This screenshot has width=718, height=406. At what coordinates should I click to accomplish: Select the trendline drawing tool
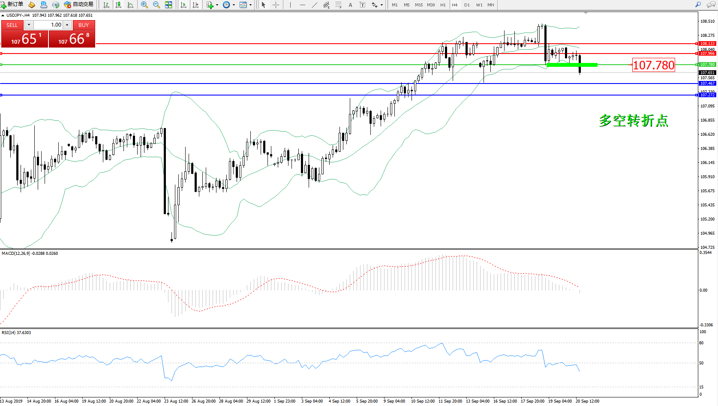pos(315,5)
